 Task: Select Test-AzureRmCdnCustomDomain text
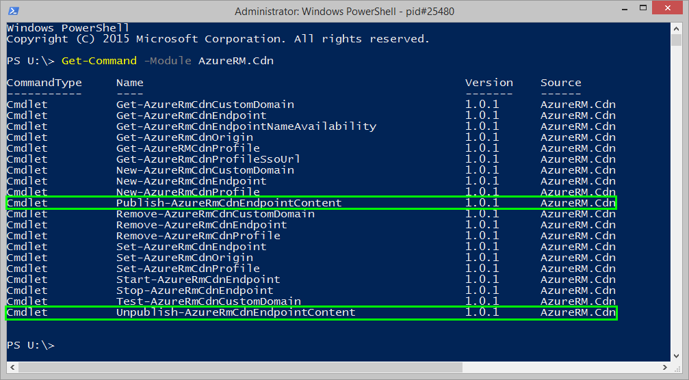(x=209, y=301)
